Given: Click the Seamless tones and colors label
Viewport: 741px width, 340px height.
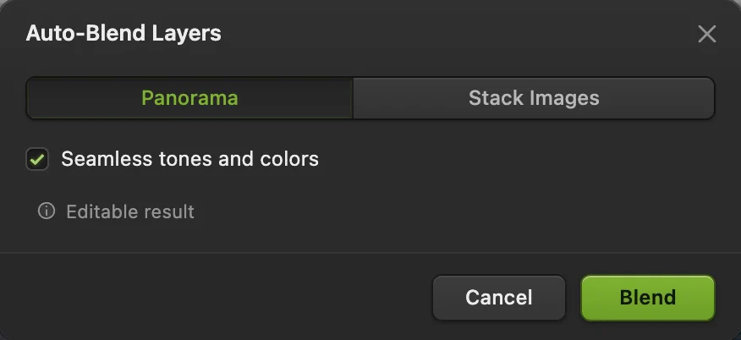Looking at the screenshot, I should click(190, 159).
